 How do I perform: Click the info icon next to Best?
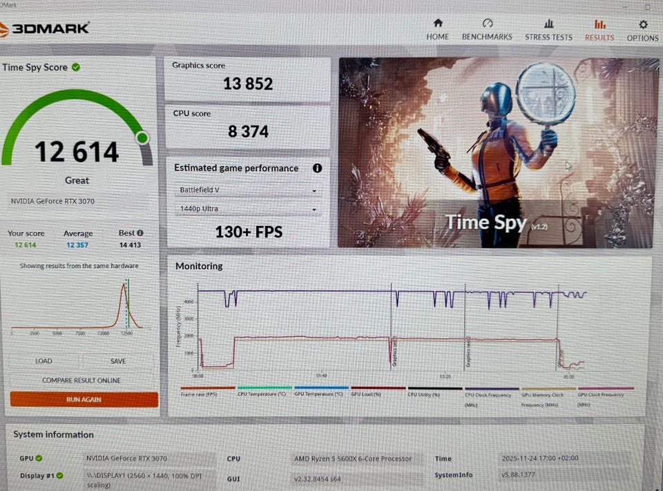tap(140, 233)
